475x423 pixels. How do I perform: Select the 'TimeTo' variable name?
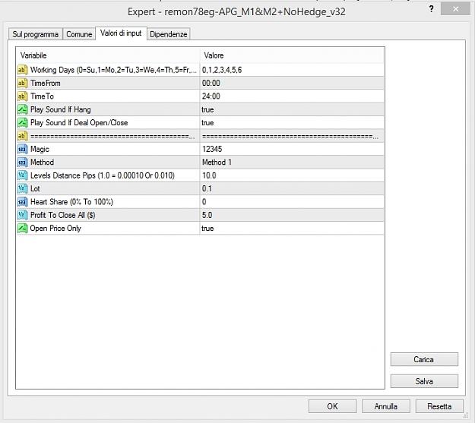tap(42, 96)
